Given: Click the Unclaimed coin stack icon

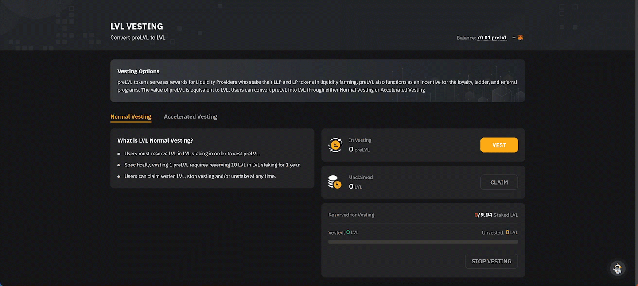Looking at the screenshot, I should click(x=335, y=182).
